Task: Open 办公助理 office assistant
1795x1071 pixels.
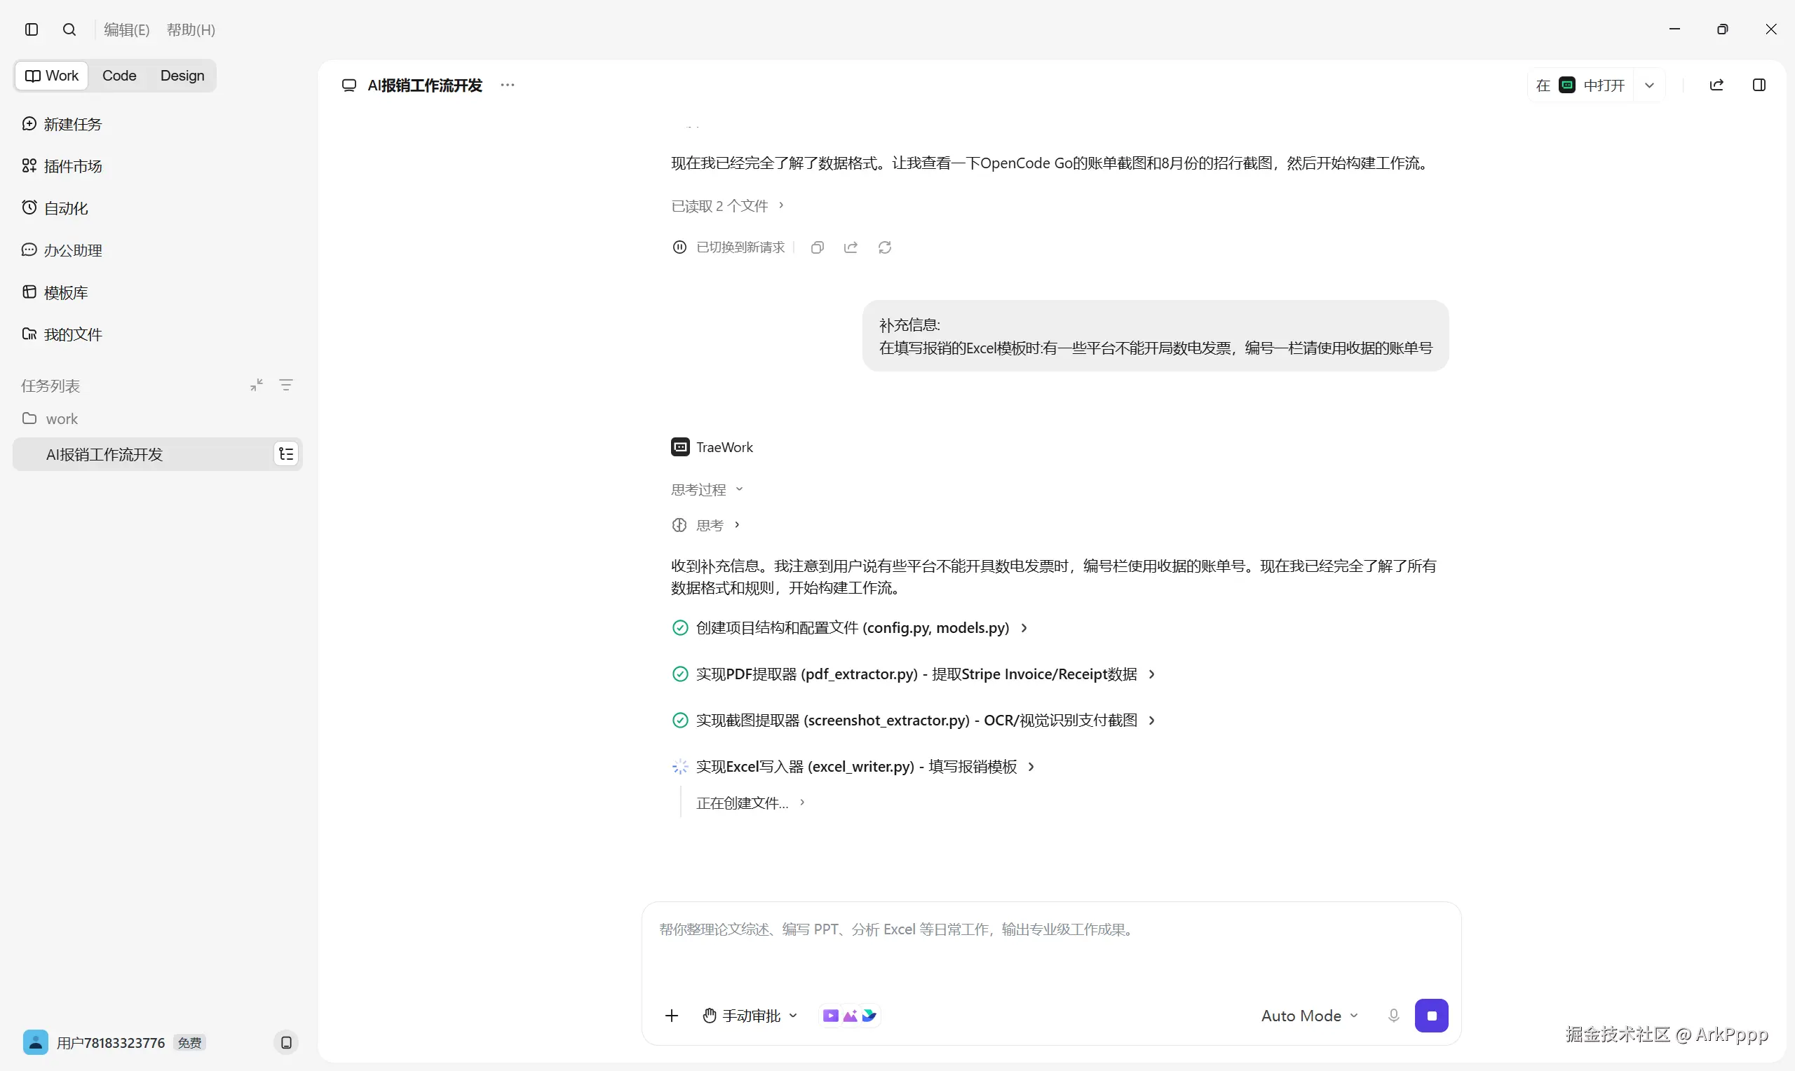Action: [62, 250]
